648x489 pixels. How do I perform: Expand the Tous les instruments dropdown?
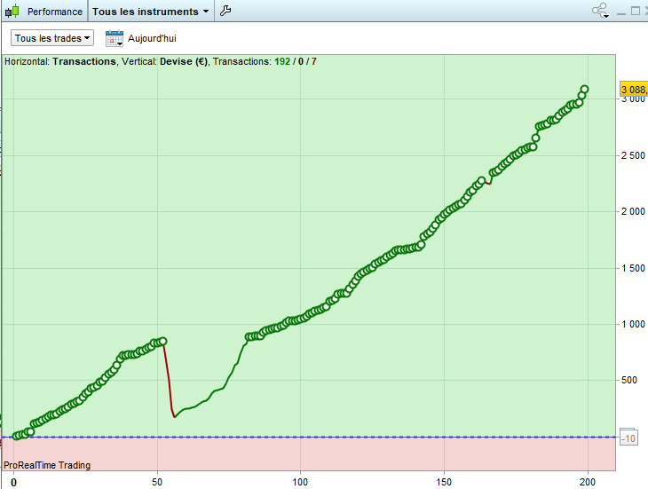[x=150, y=12]
